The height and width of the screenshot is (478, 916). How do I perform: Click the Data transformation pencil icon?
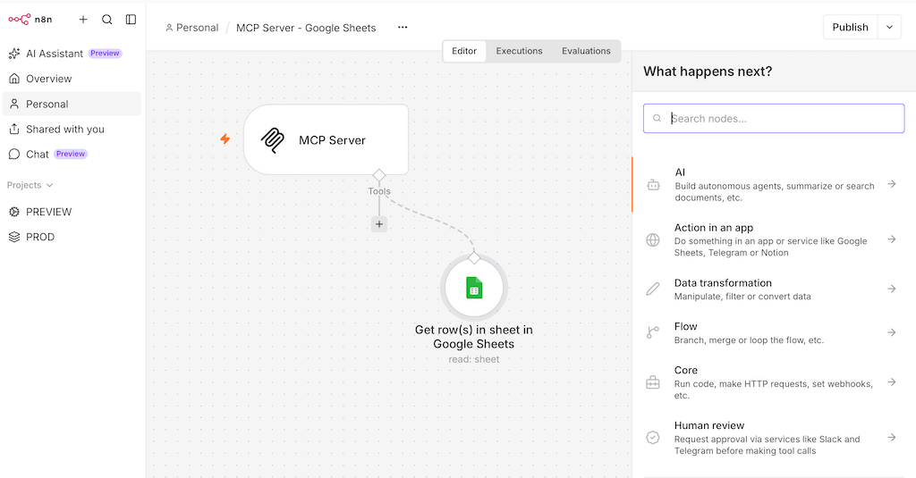653,289
